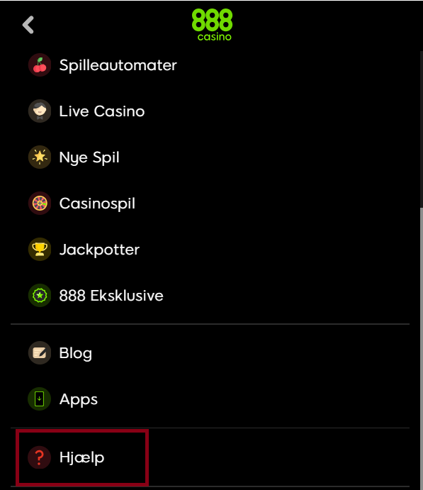Click the trophy Jackpotter icon

pos(40,249)
